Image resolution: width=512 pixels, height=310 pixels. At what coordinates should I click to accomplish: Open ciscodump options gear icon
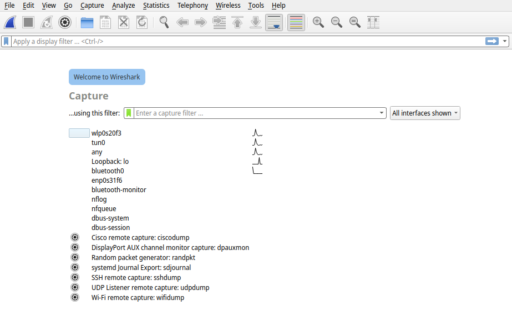(x=75, y=237)
